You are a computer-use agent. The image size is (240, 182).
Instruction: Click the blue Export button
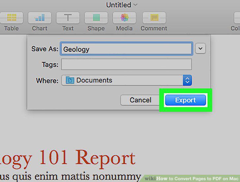[185, 100]
